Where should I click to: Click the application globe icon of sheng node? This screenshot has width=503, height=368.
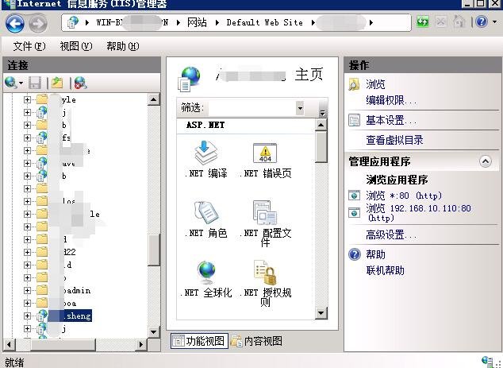point(42,316)
